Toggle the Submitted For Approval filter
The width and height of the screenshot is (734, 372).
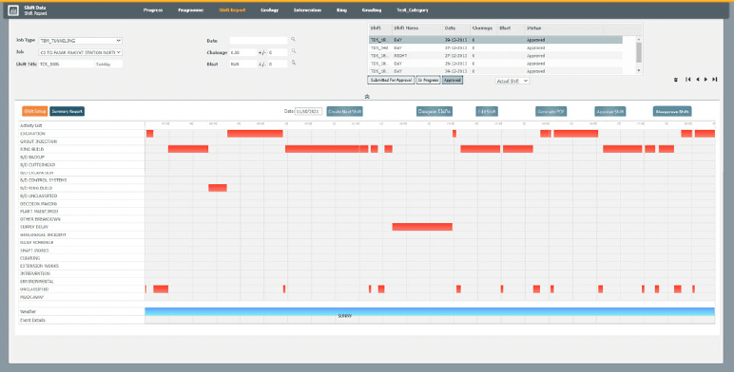pyautogui.click(x=391, y=81)
